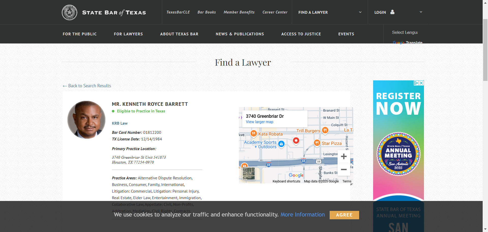Expand the Login dropdown chevron

pos(421,12)
